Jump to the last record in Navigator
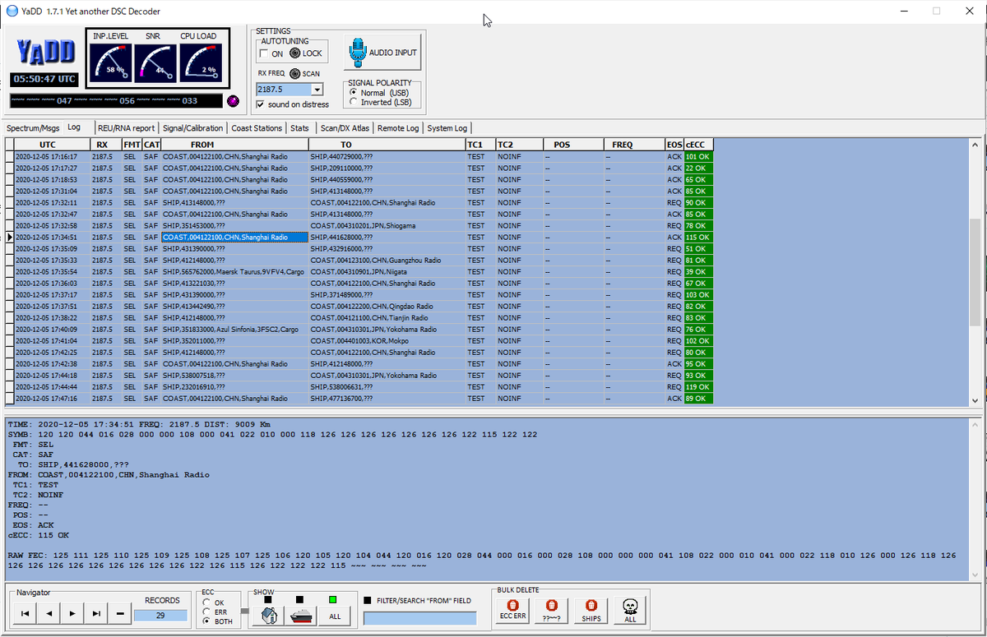The height and width of the screenshot is (637, 987). coord(96,612)
